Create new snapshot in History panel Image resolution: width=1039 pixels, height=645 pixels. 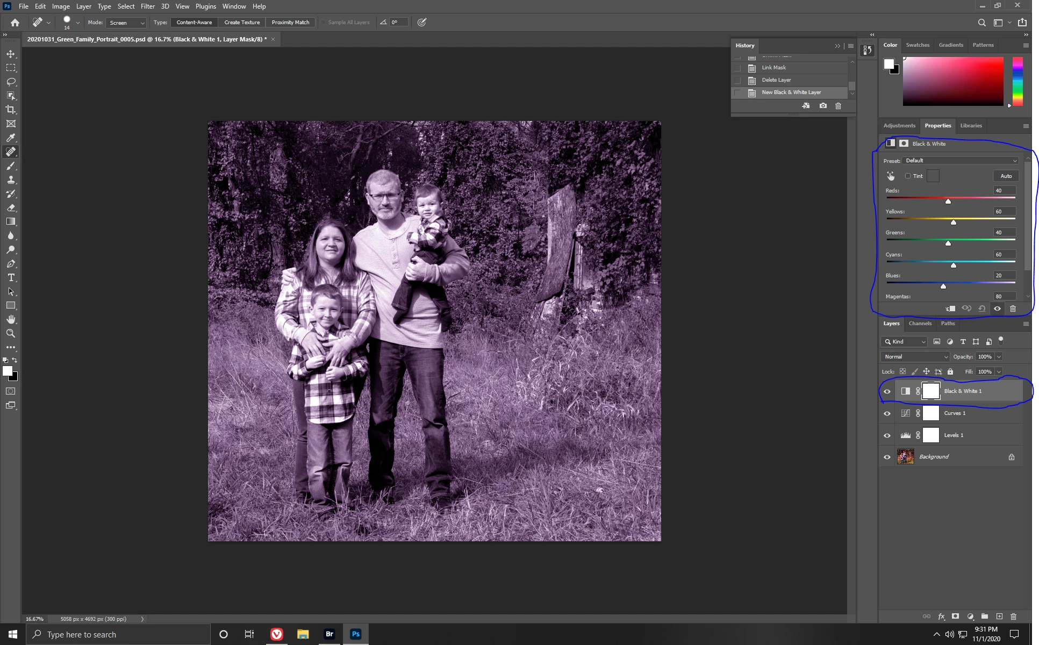click(823, 106)
